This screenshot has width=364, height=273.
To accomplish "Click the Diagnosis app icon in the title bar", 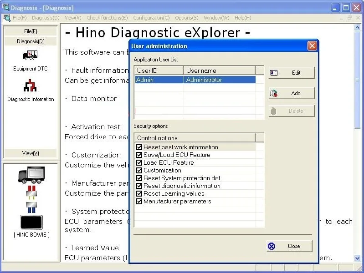I will point(6,7).
